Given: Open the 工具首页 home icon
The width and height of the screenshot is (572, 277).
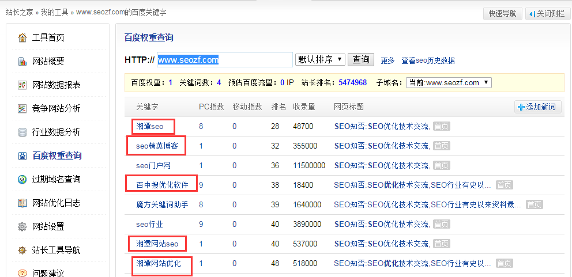Looking at the screenshot, I should pyautogui.click(x=22, y=37).
